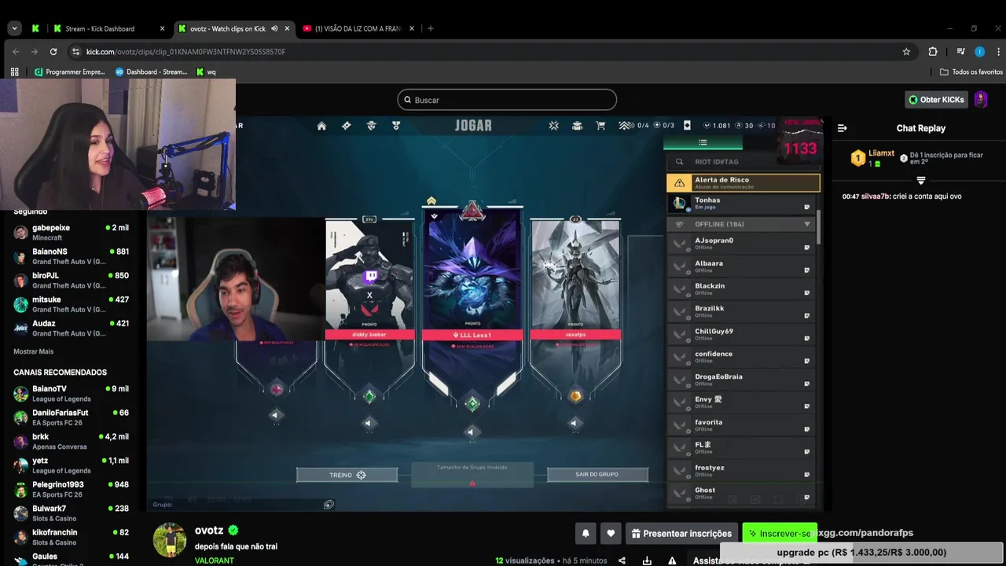View site information for kick.com
1006x566 pixels.
[x=75, y=52]
